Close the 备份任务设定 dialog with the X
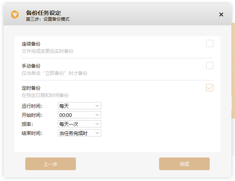This screenshot has width=235, height=181. click(221, 14)
